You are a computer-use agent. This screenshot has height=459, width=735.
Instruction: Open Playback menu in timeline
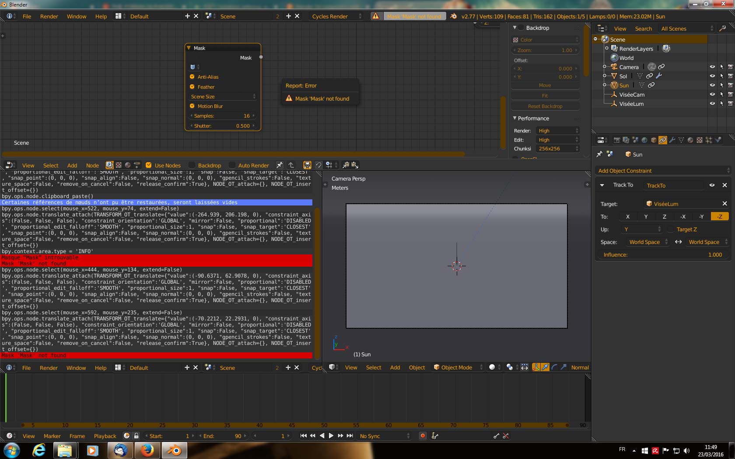tap(105, 436)
